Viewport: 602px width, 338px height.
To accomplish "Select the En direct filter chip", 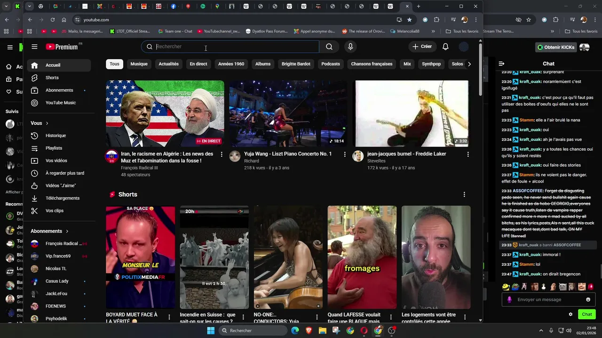I will [198, 64].
